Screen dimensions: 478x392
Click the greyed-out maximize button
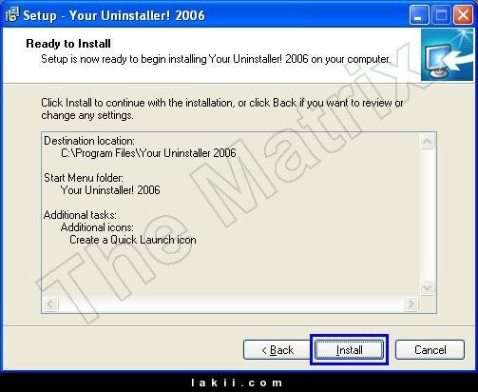(441, 15)
